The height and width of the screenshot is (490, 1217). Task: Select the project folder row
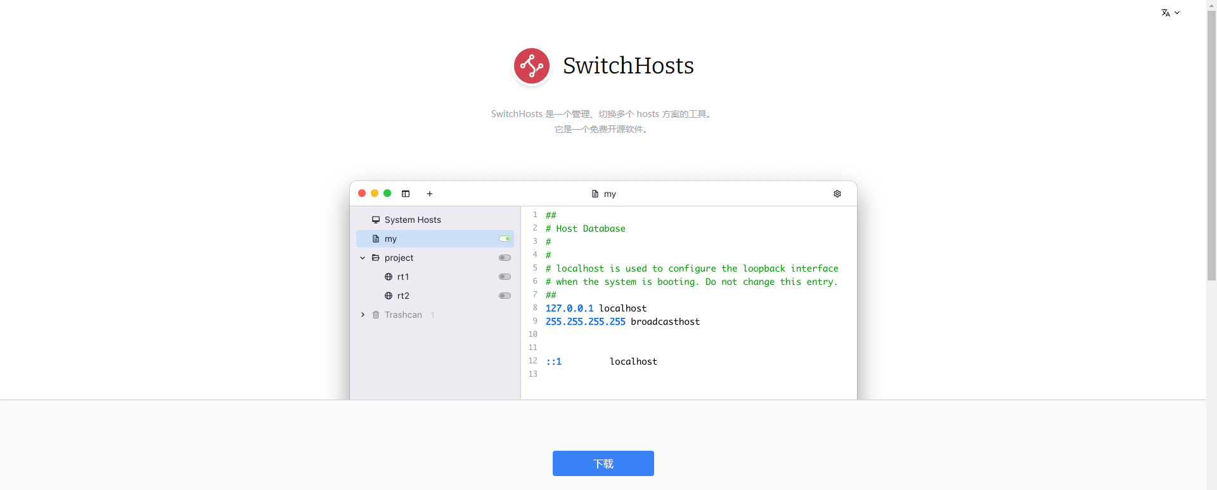(x=435, y=258)
